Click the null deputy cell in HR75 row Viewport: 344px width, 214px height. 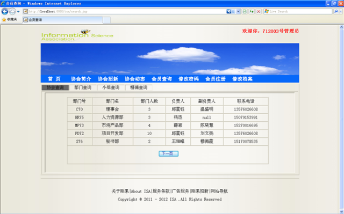pyautogui.click(x=206, y=117)
